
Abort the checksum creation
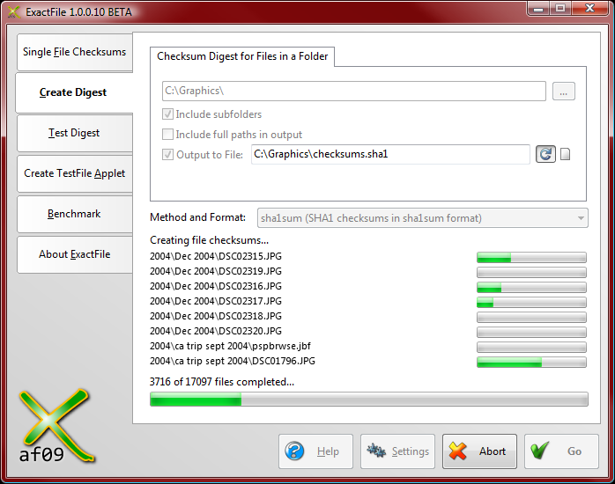pyautogui.click(x=479, y=451)
